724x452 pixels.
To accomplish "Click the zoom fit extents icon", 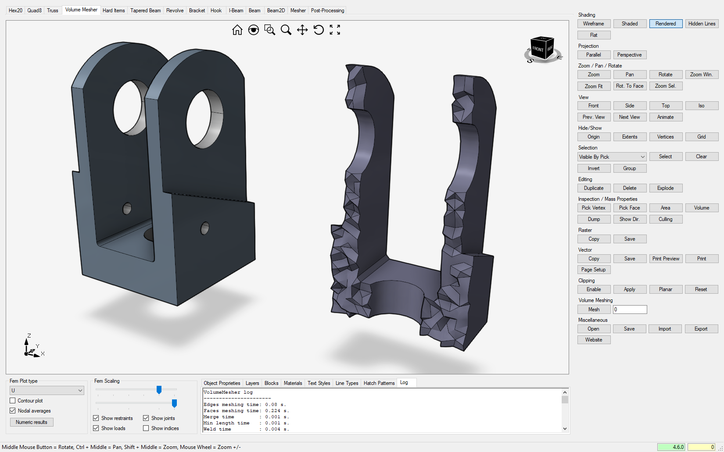I will coord(335,30).
